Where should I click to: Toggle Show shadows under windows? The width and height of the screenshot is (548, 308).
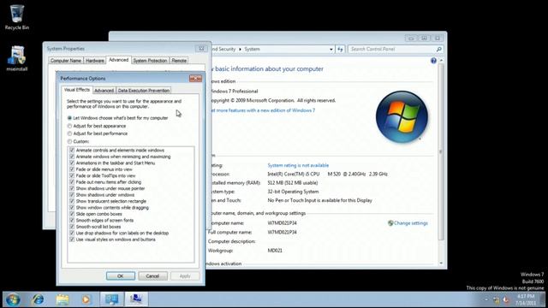(72, 195)
